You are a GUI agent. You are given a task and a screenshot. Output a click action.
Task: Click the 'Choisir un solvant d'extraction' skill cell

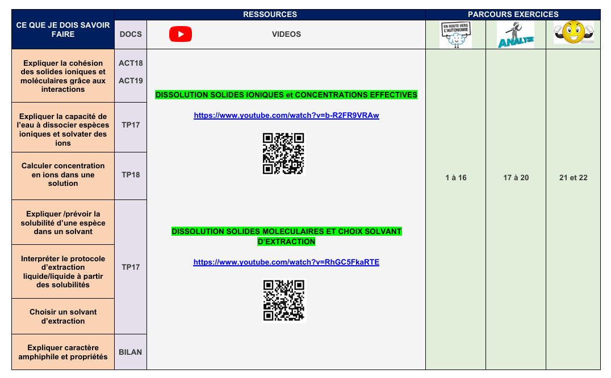tap(63, 316)
